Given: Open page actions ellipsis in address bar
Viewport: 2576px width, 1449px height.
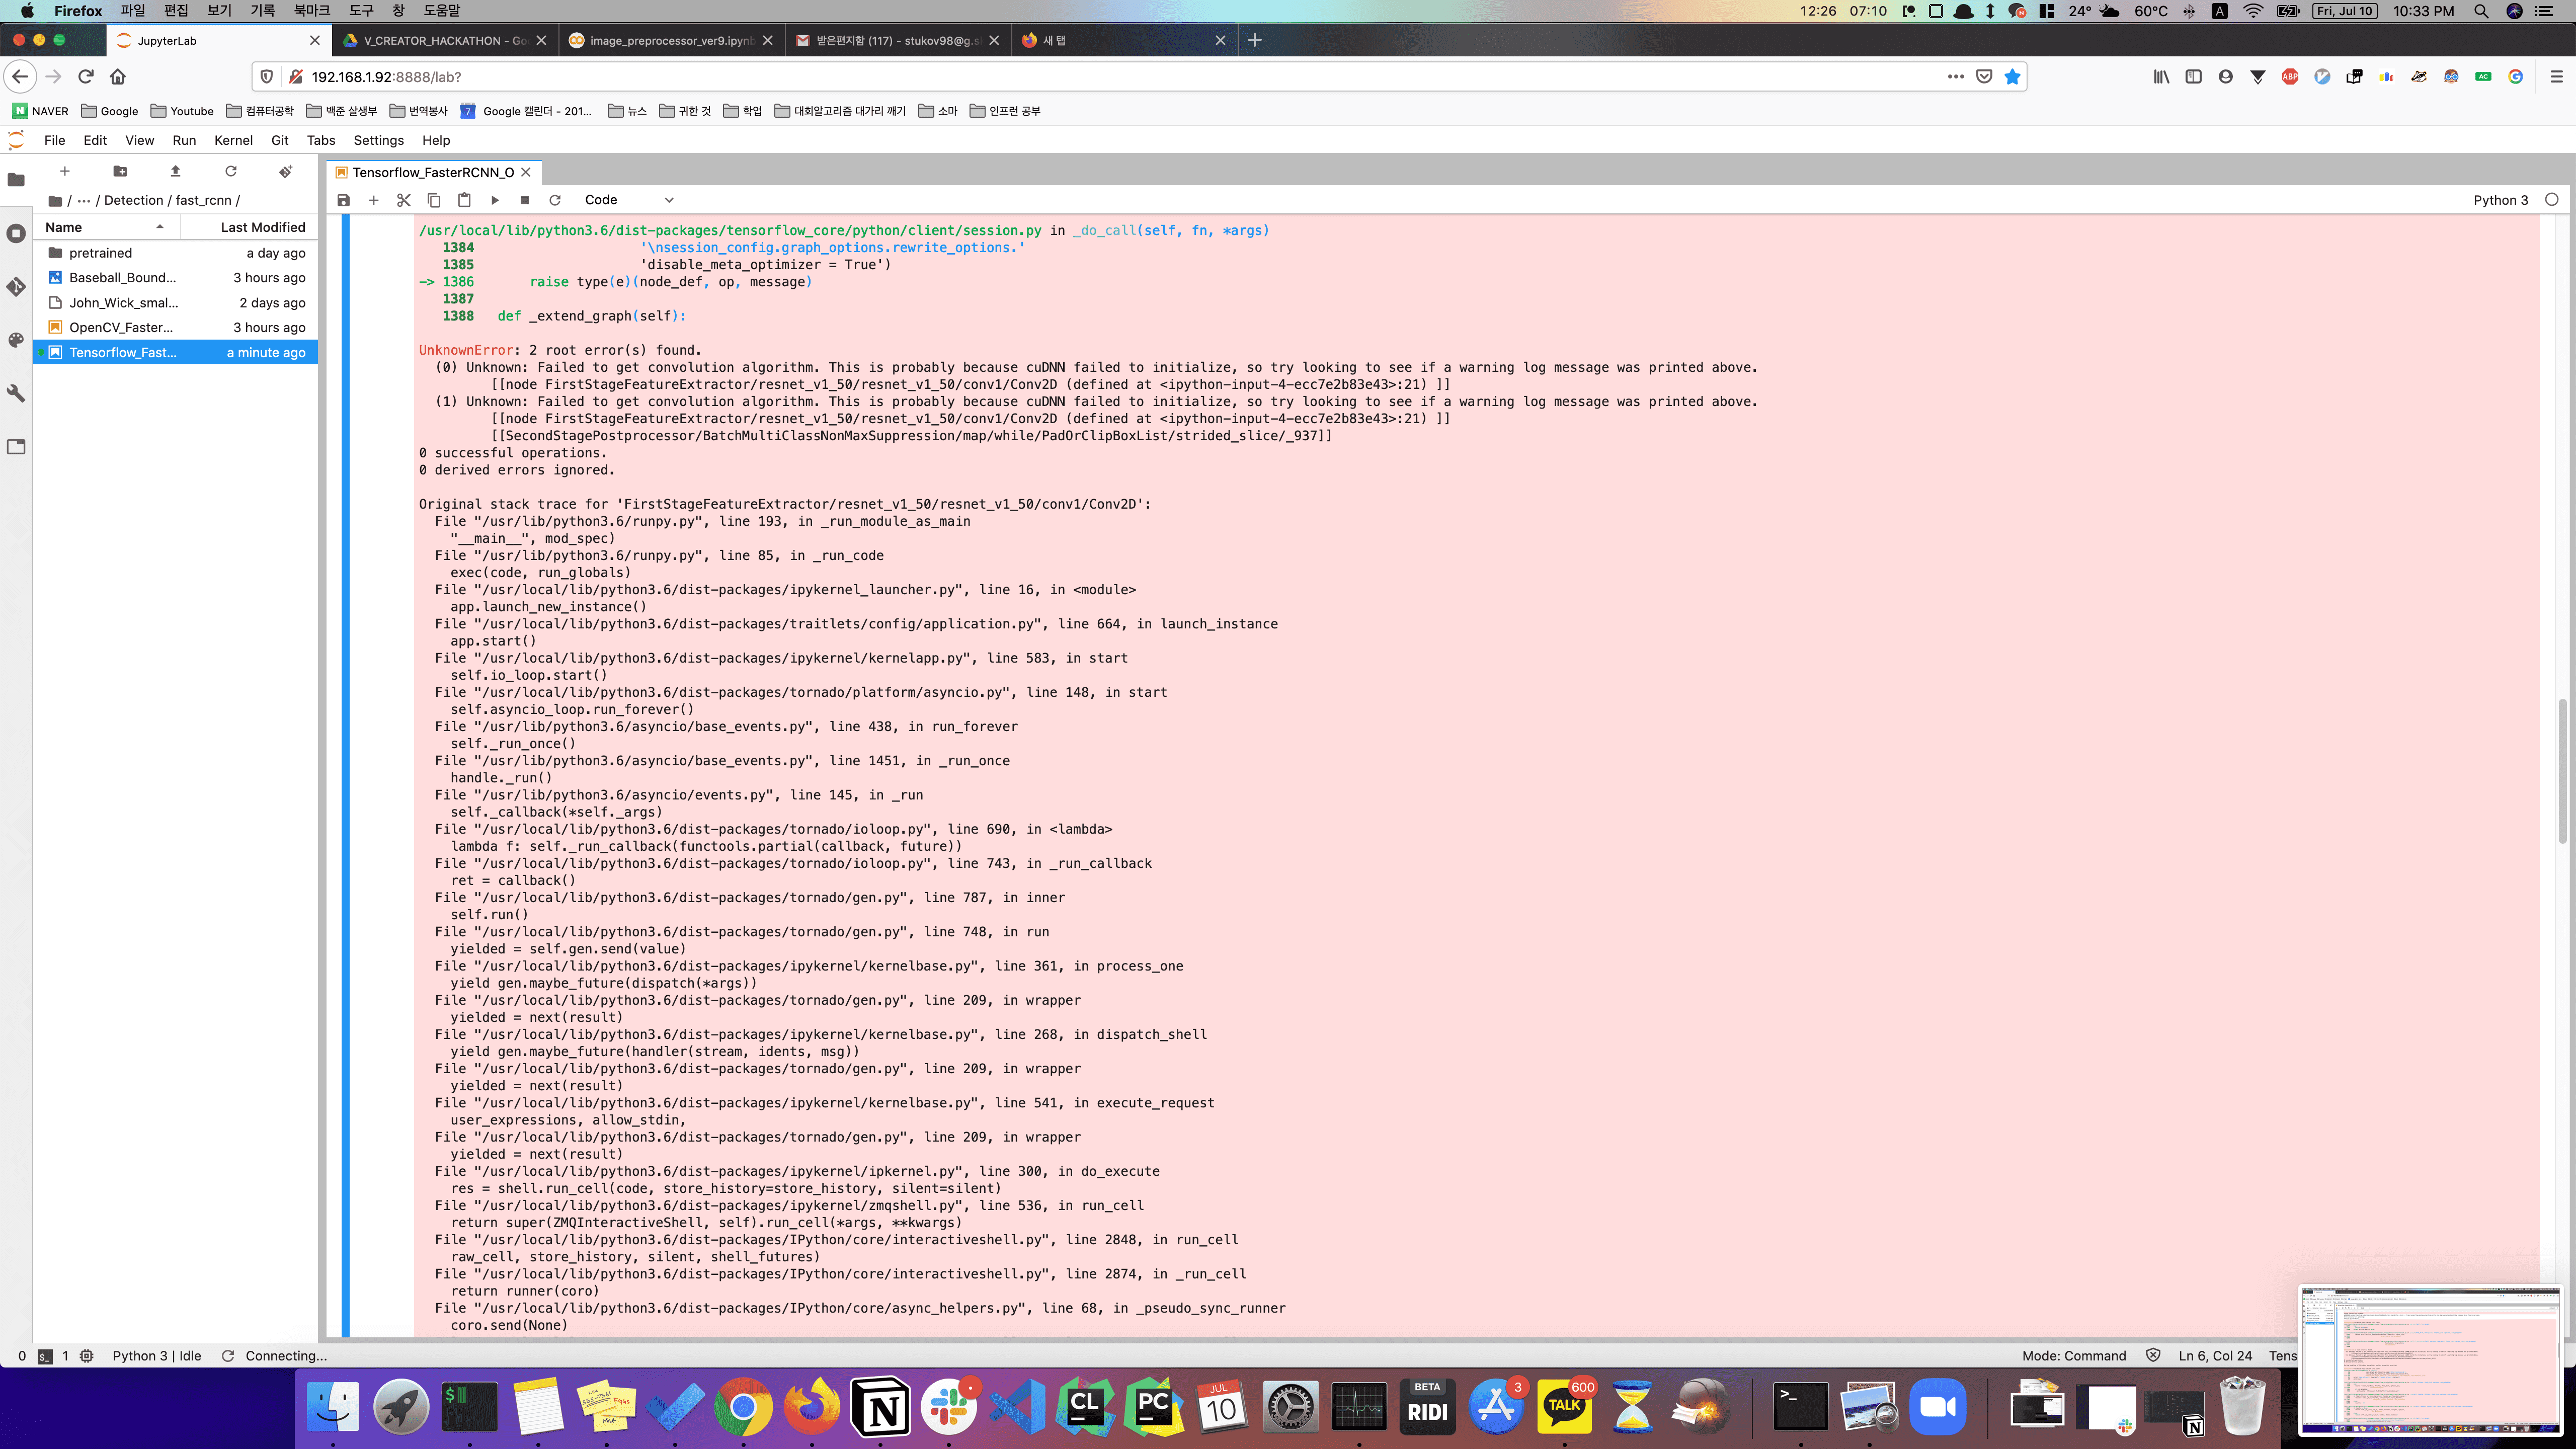Looking at the screenshot, I should pyautogui.click(x=1955, y=77).
